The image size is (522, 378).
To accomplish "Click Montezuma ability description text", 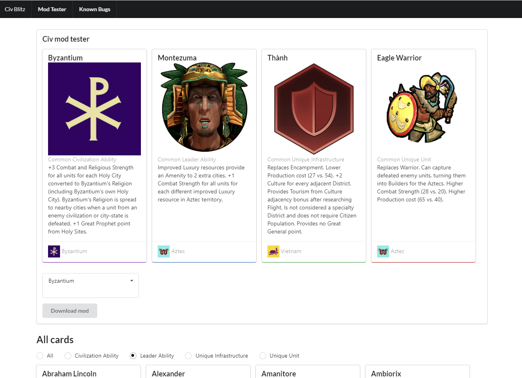I will click(x=201, y=183).
